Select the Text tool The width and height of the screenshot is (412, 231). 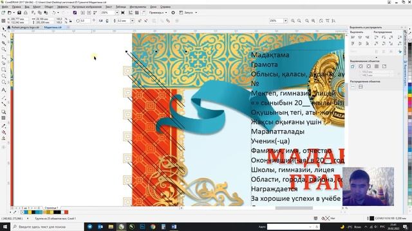3,90
